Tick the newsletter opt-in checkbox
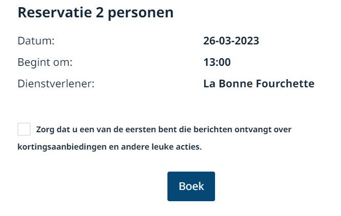This screenshot has width=341, height=216. 24,129
